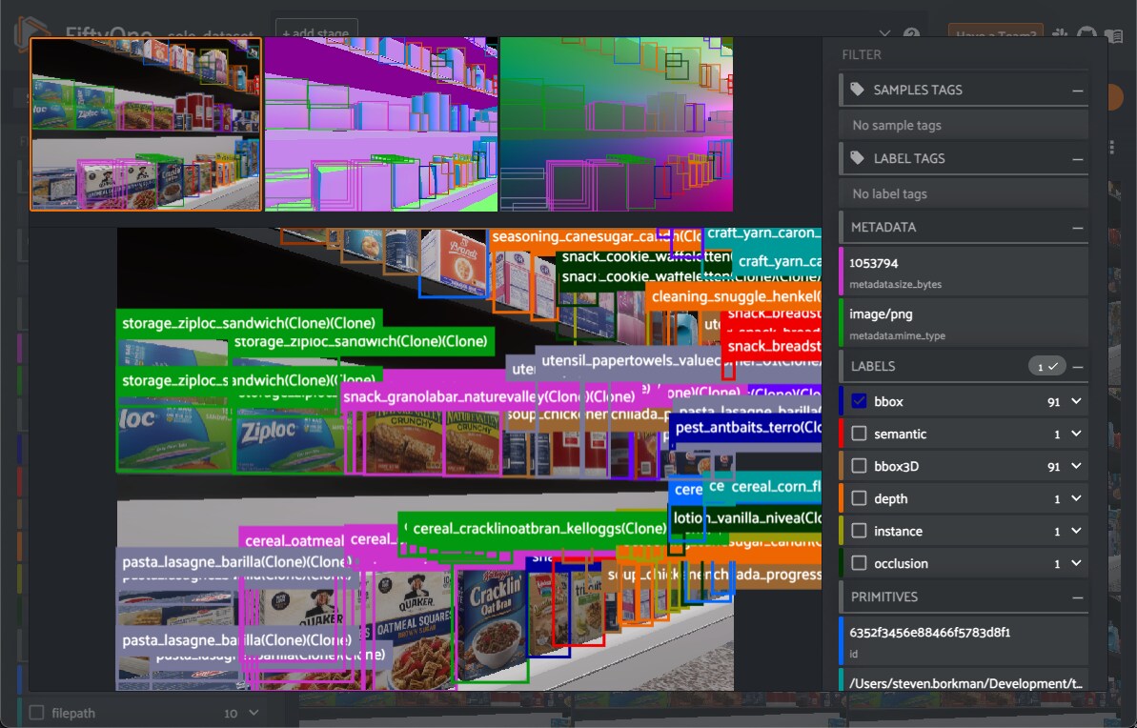
Task: Click the lotion_vanilla_nivea bounding box label
Action: click(x=744, y=517)
